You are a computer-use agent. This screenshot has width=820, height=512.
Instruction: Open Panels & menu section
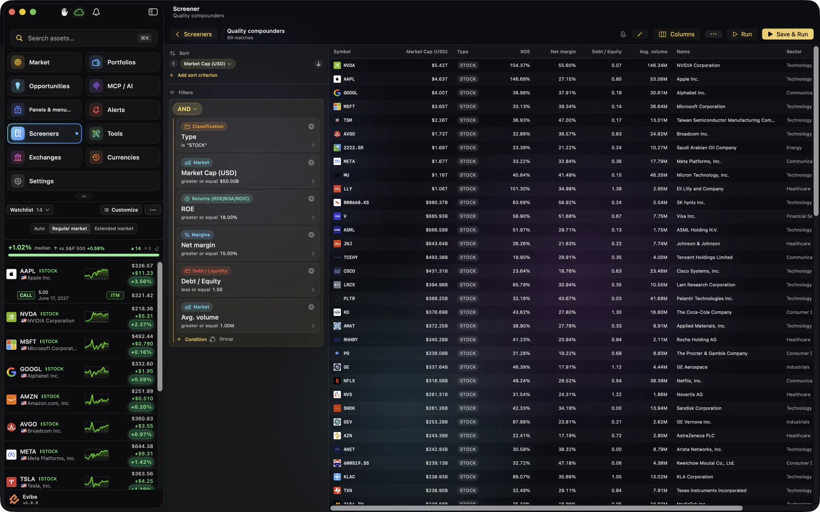pos(44,110)
